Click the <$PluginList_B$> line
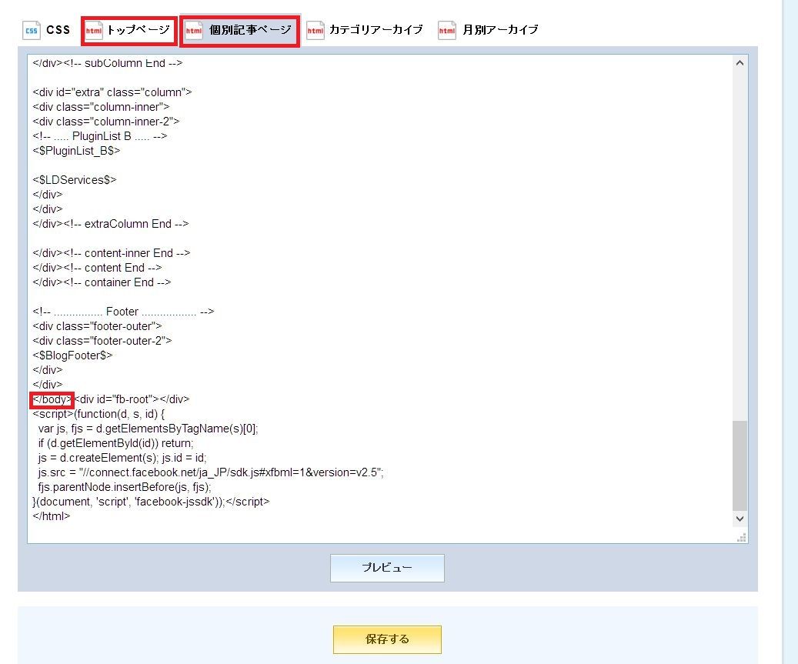This screenshot has height=664, width=798. [x=76, y=151]
